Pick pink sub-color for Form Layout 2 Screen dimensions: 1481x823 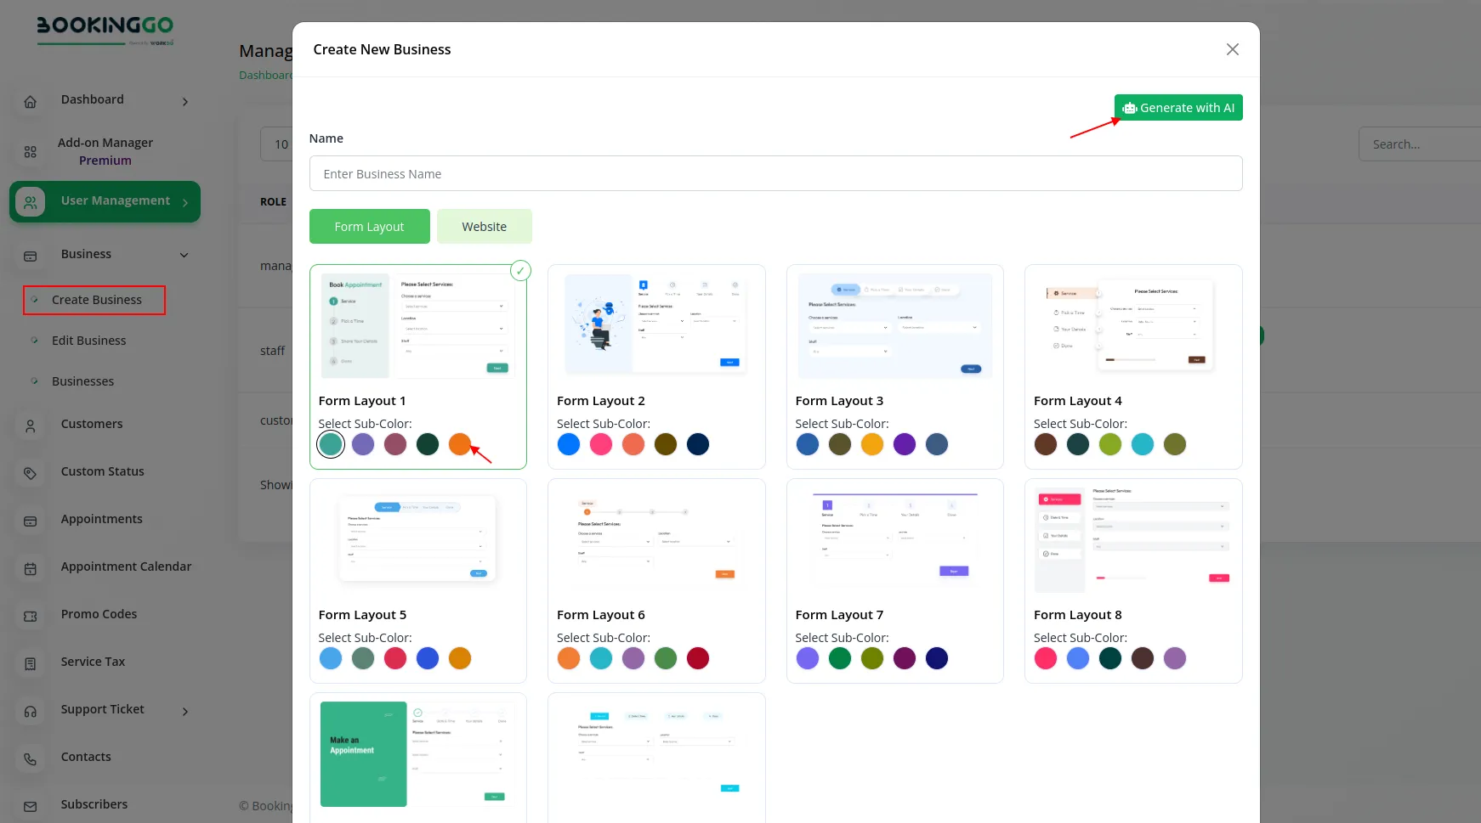601,444
